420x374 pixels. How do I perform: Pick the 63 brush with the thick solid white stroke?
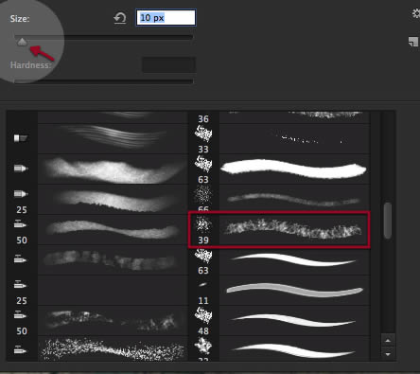click(x=279, y=169)
